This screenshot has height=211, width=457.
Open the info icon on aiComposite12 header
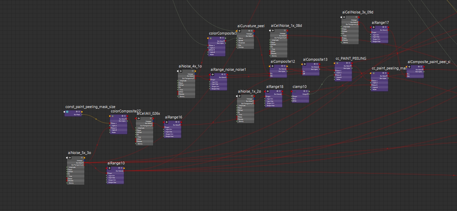[x=282, y=66]
